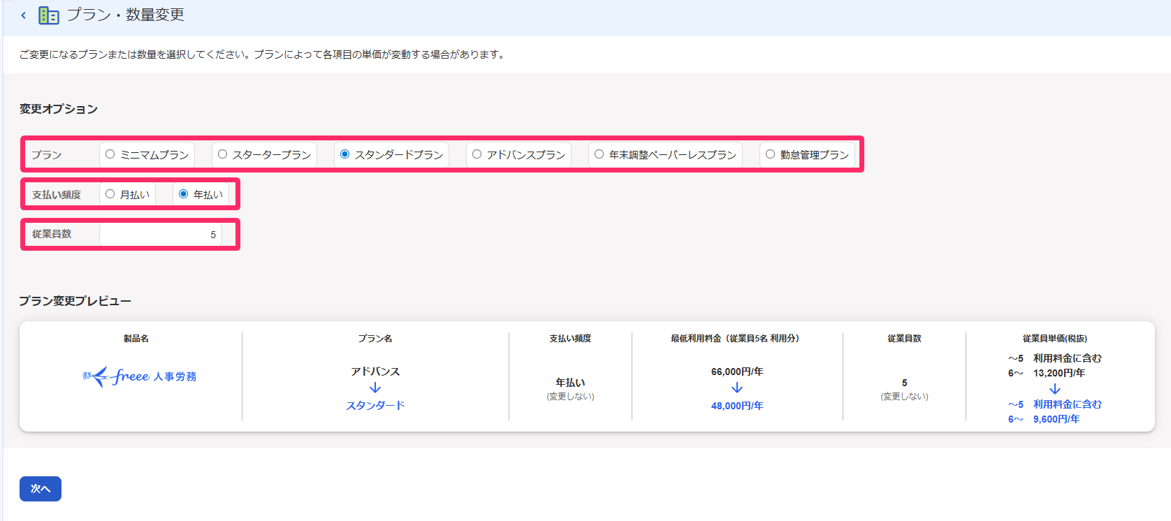Click the 従業員数 row label beside input
1171x521 pixels.
click(52, 234)
